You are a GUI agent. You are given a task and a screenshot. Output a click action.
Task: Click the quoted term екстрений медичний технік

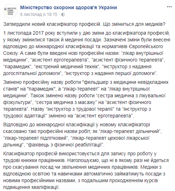[66, 66]
